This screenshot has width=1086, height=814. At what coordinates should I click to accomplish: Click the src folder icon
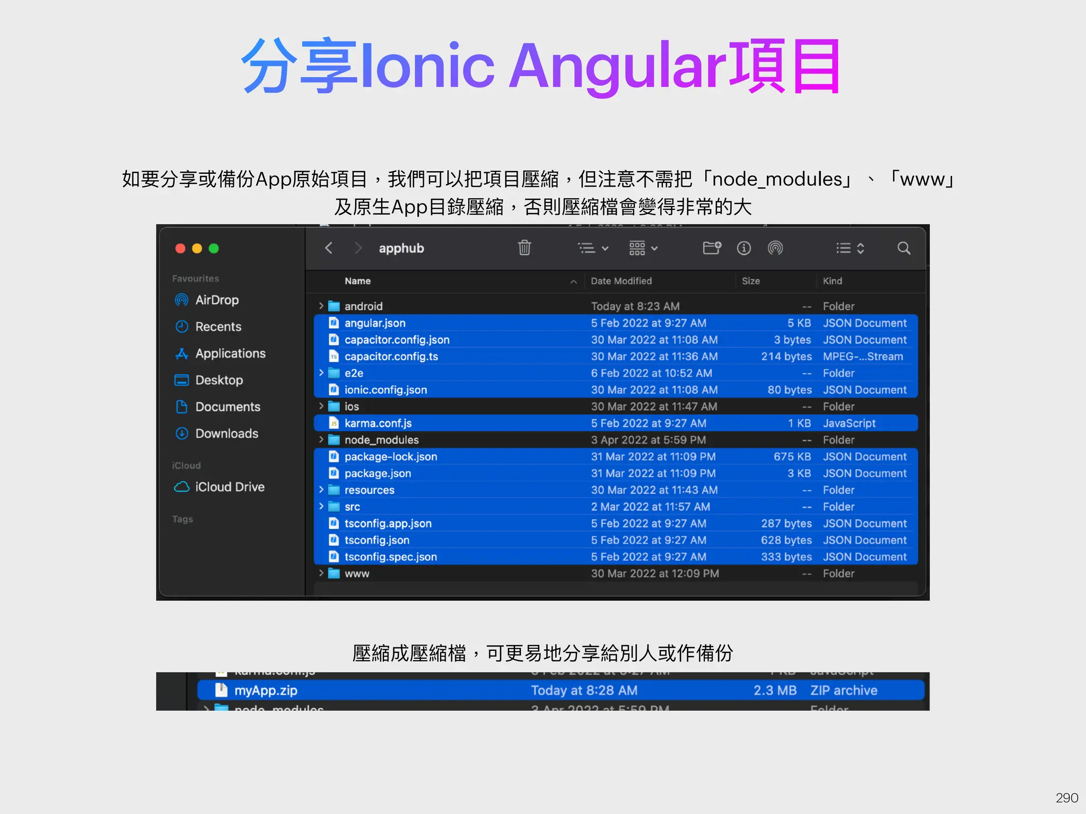click(334, 507)
